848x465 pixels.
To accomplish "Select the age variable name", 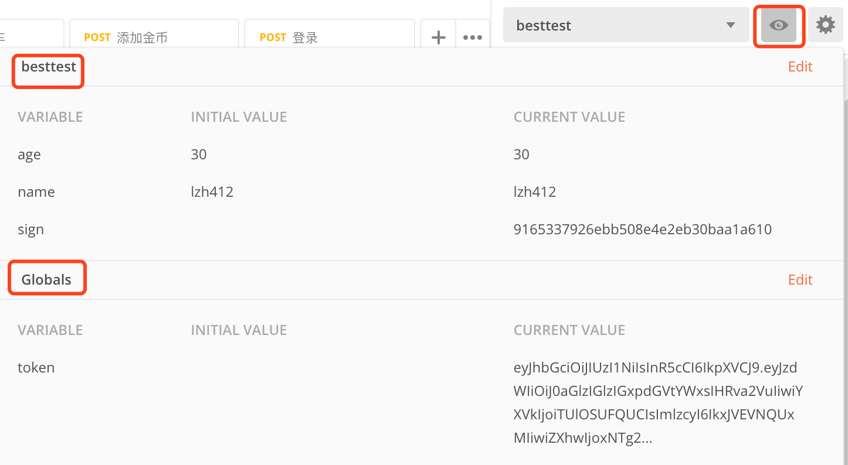I will click(x=29, y=155).
